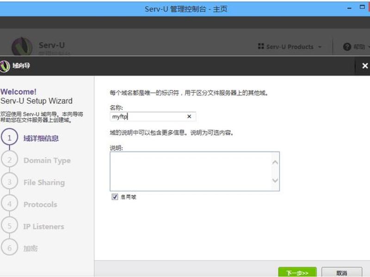Click the Serv-U logo in the header

(22, 47)
